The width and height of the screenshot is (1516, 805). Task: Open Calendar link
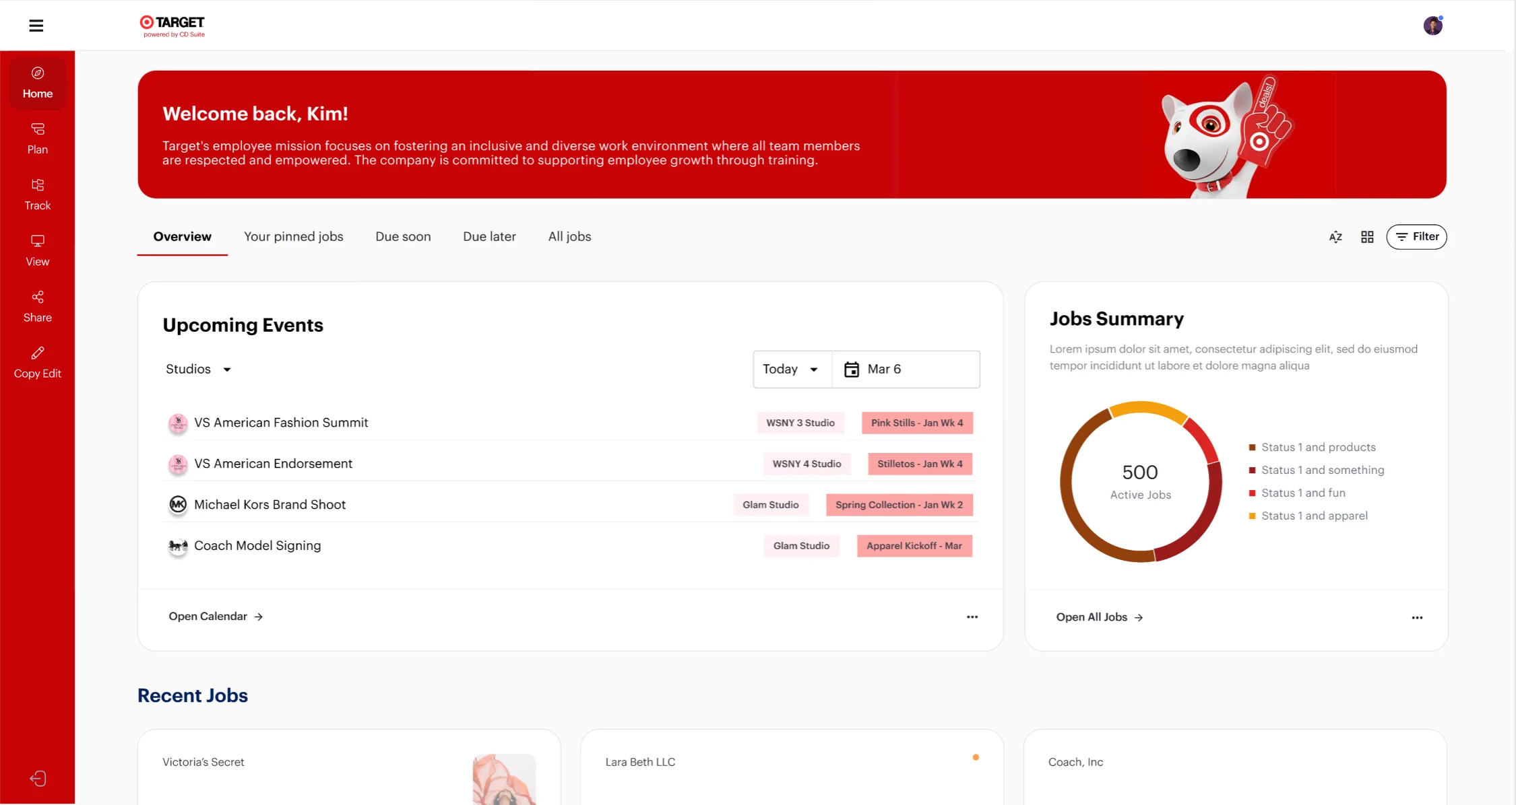pos(216,617)
